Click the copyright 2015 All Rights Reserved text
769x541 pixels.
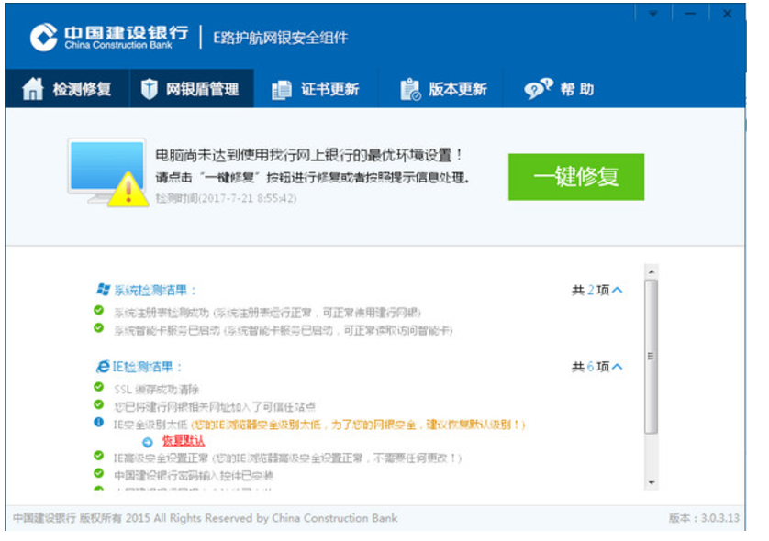[x=205, y=518]
